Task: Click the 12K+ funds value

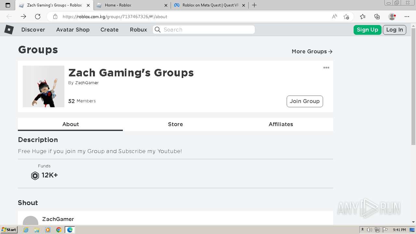Action: pos(50,175)
